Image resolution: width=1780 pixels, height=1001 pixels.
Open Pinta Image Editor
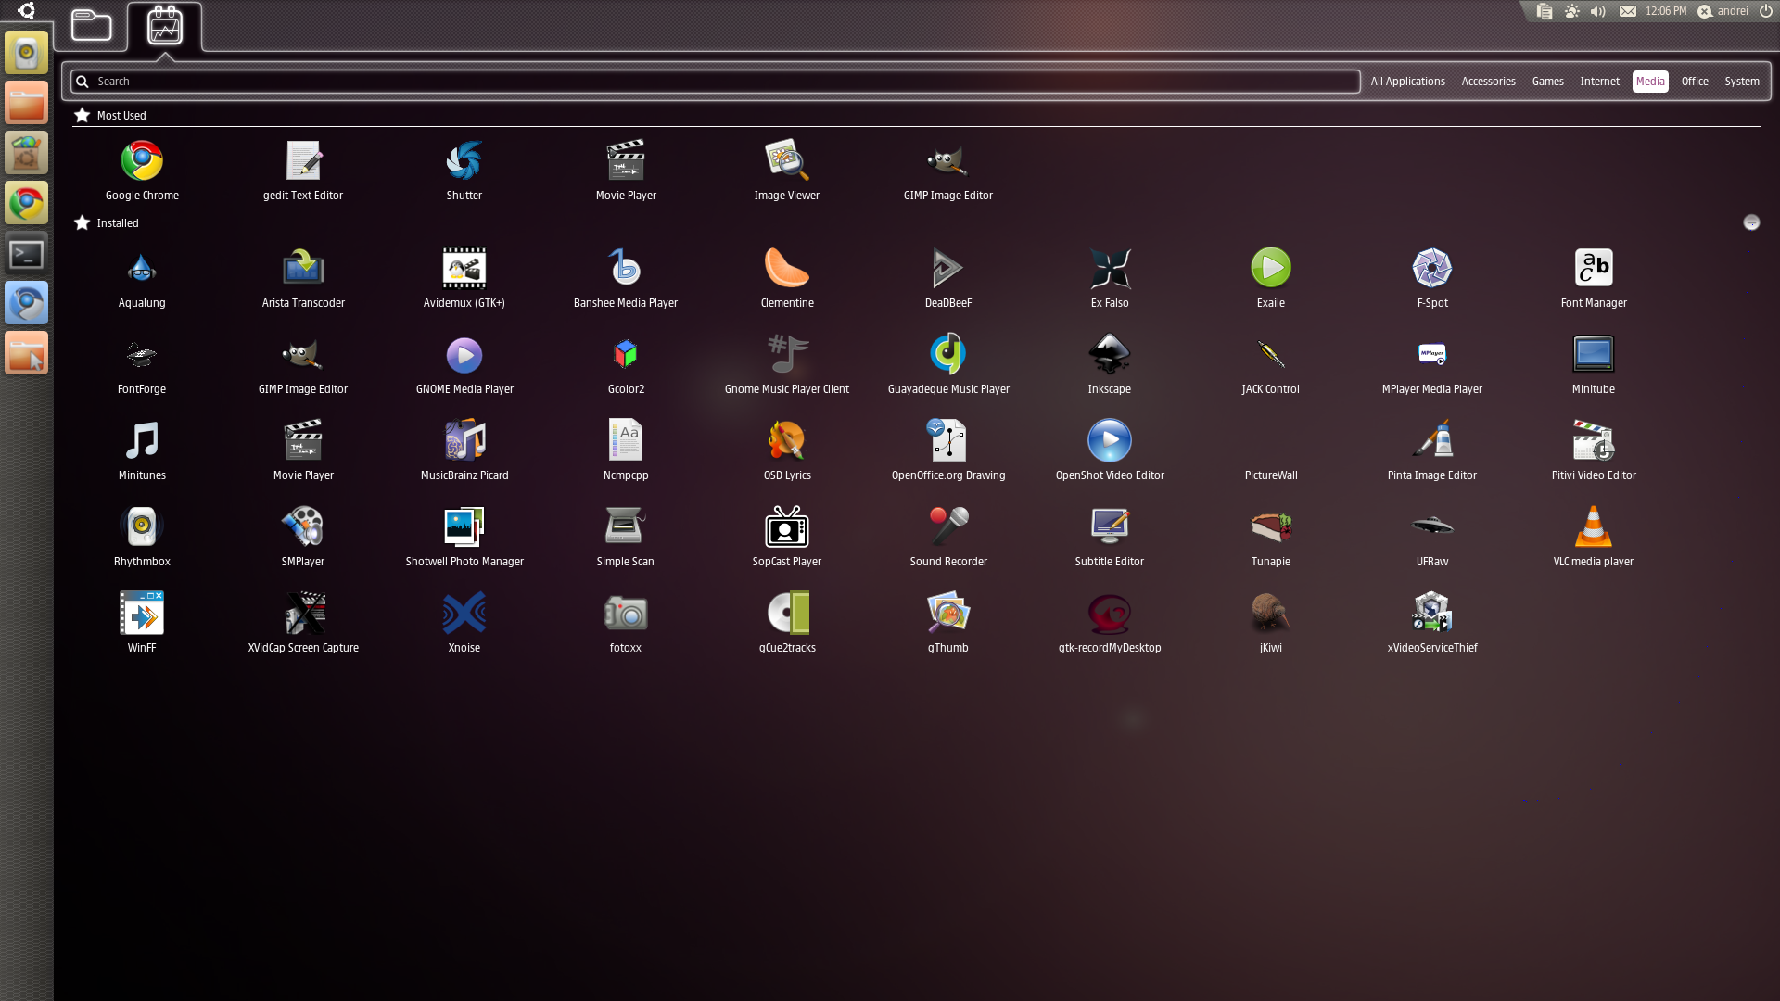(x=1431, y=441)
